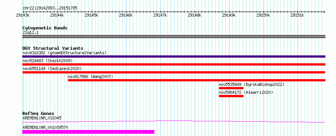The height and width of the screenshot is (136, 336).
Task: Click the nsv817986 Wang2007 variant bar
Action: pyautogui.click(x=196, y=80)
